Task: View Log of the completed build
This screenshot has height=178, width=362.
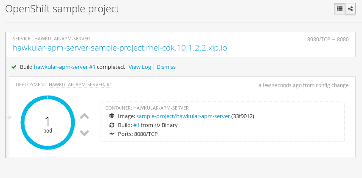Action: (140, 67)
